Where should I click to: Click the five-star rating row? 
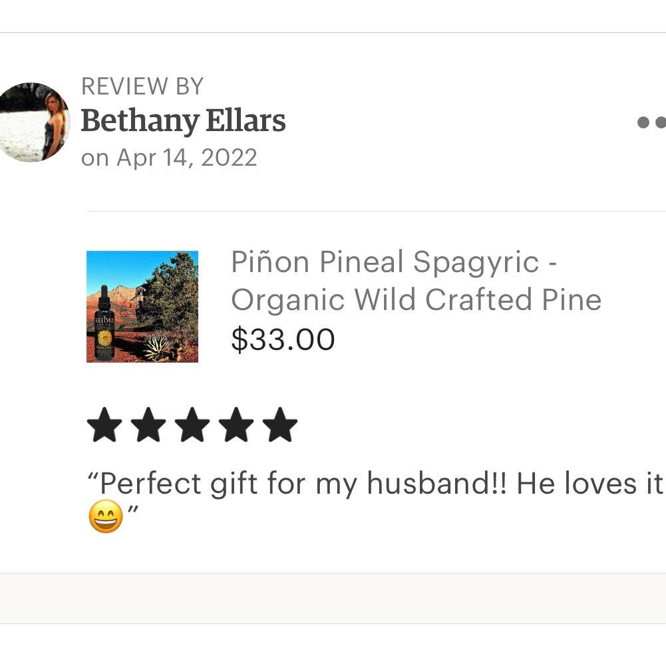click(x=194, y=424)
